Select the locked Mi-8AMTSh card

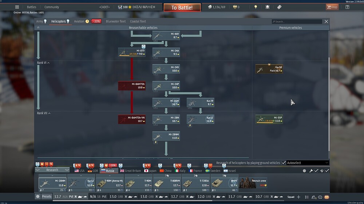point(132,86)
